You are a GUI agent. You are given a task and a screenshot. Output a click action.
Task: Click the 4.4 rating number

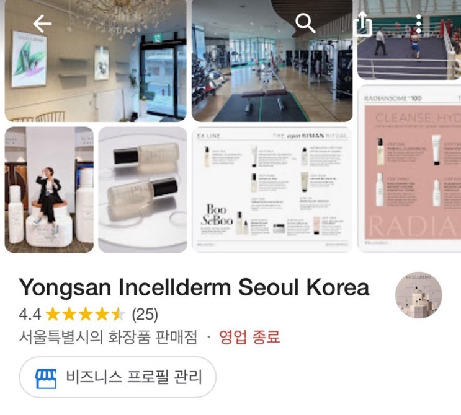(x=30, y=314)
